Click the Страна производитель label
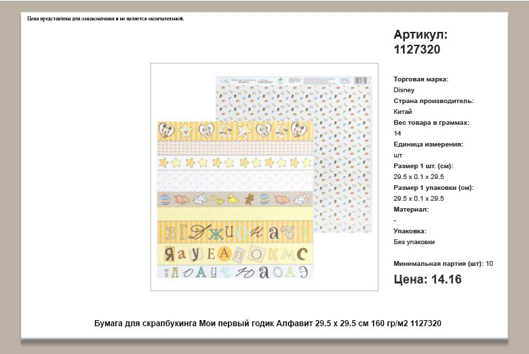529x354 pixels. click(x=433, y=101)
